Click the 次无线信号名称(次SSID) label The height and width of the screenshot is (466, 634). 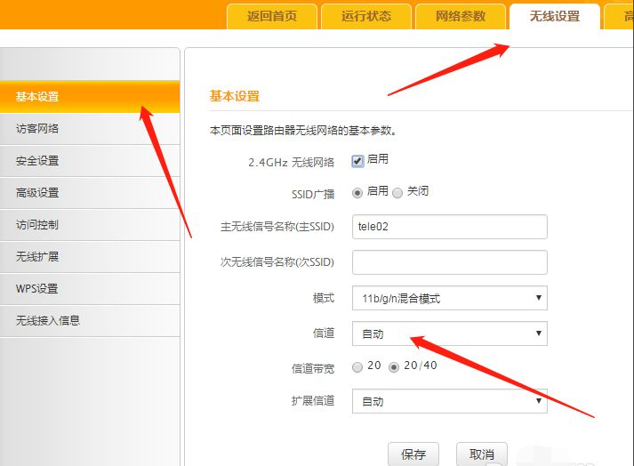pyautogui.click(x=277, y=262)
